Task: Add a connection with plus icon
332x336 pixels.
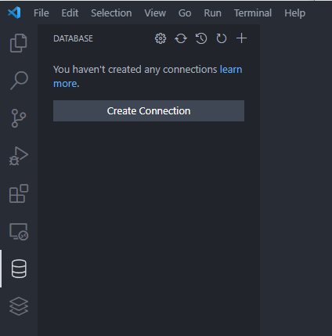Action: click(x=241, y=38)
